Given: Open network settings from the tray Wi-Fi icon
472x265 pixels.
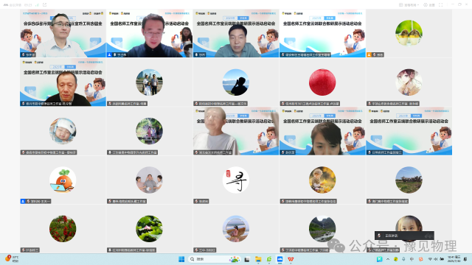Looking at the screenshot, I should click(x=430, y=259).
